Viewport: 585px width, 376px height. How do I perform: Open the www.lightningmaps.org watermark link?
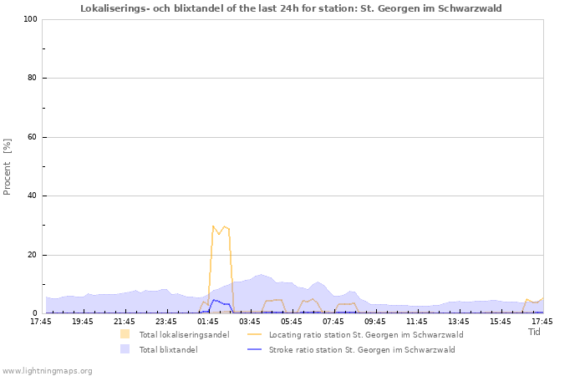pyautogui.click(x=47, y=370)
